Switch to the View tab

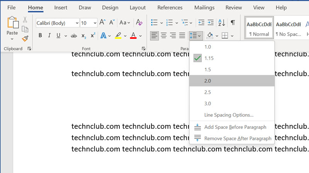point(259,7)
